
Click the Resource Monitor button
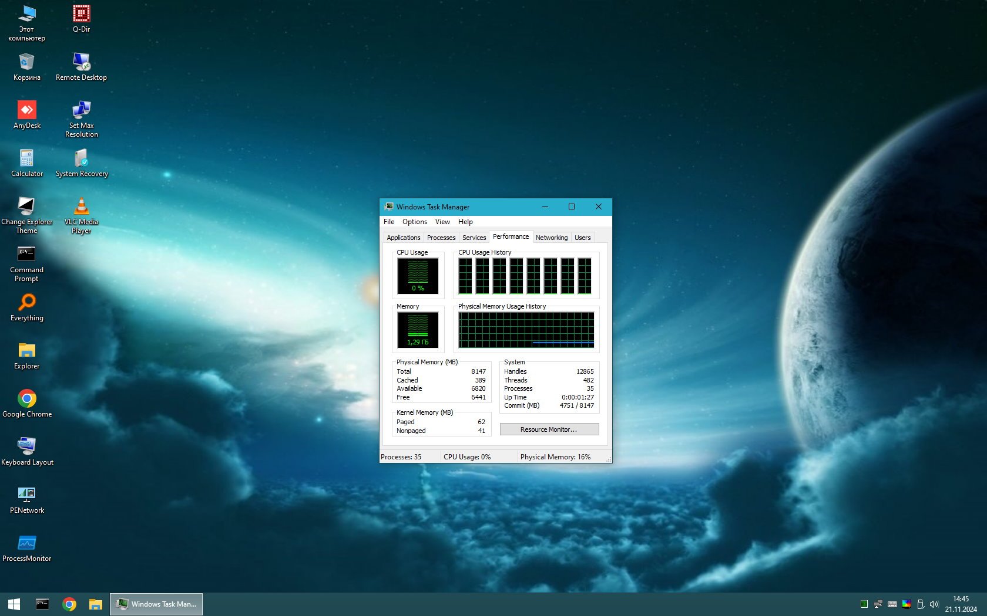549,429
